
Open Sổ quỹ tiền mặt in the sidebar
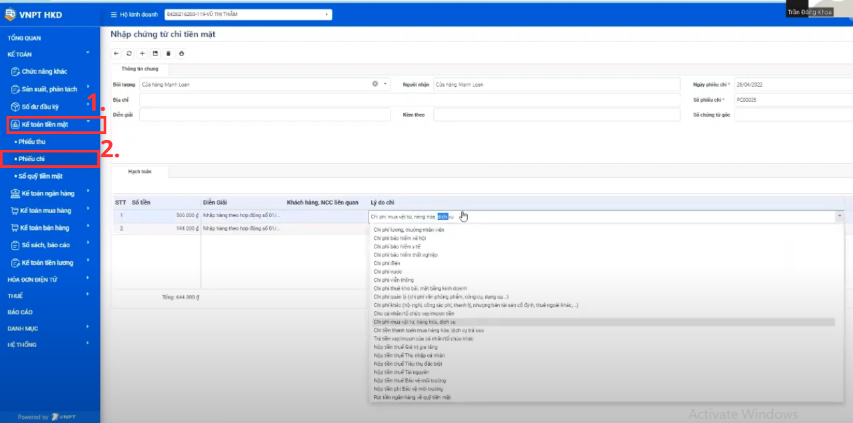(x=40, y=176)
